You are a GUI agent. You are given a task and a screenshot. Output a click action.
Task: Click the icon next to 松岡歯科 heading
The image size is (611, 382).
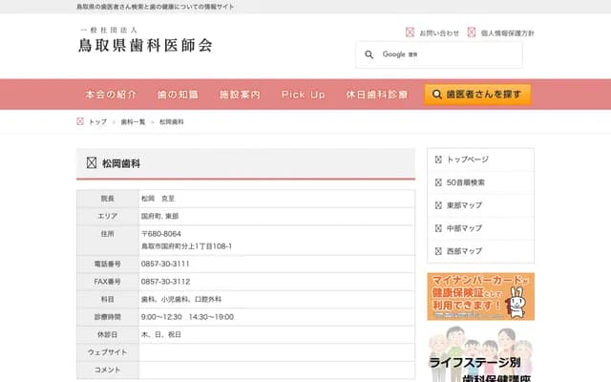pyautogui.click(x=92, y=163)
